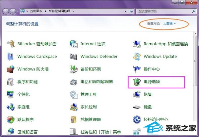Image resolution: width=199 pixels, height=137 pixels.
Task: Go forward with the Forward arrow button
Action: 13,11
